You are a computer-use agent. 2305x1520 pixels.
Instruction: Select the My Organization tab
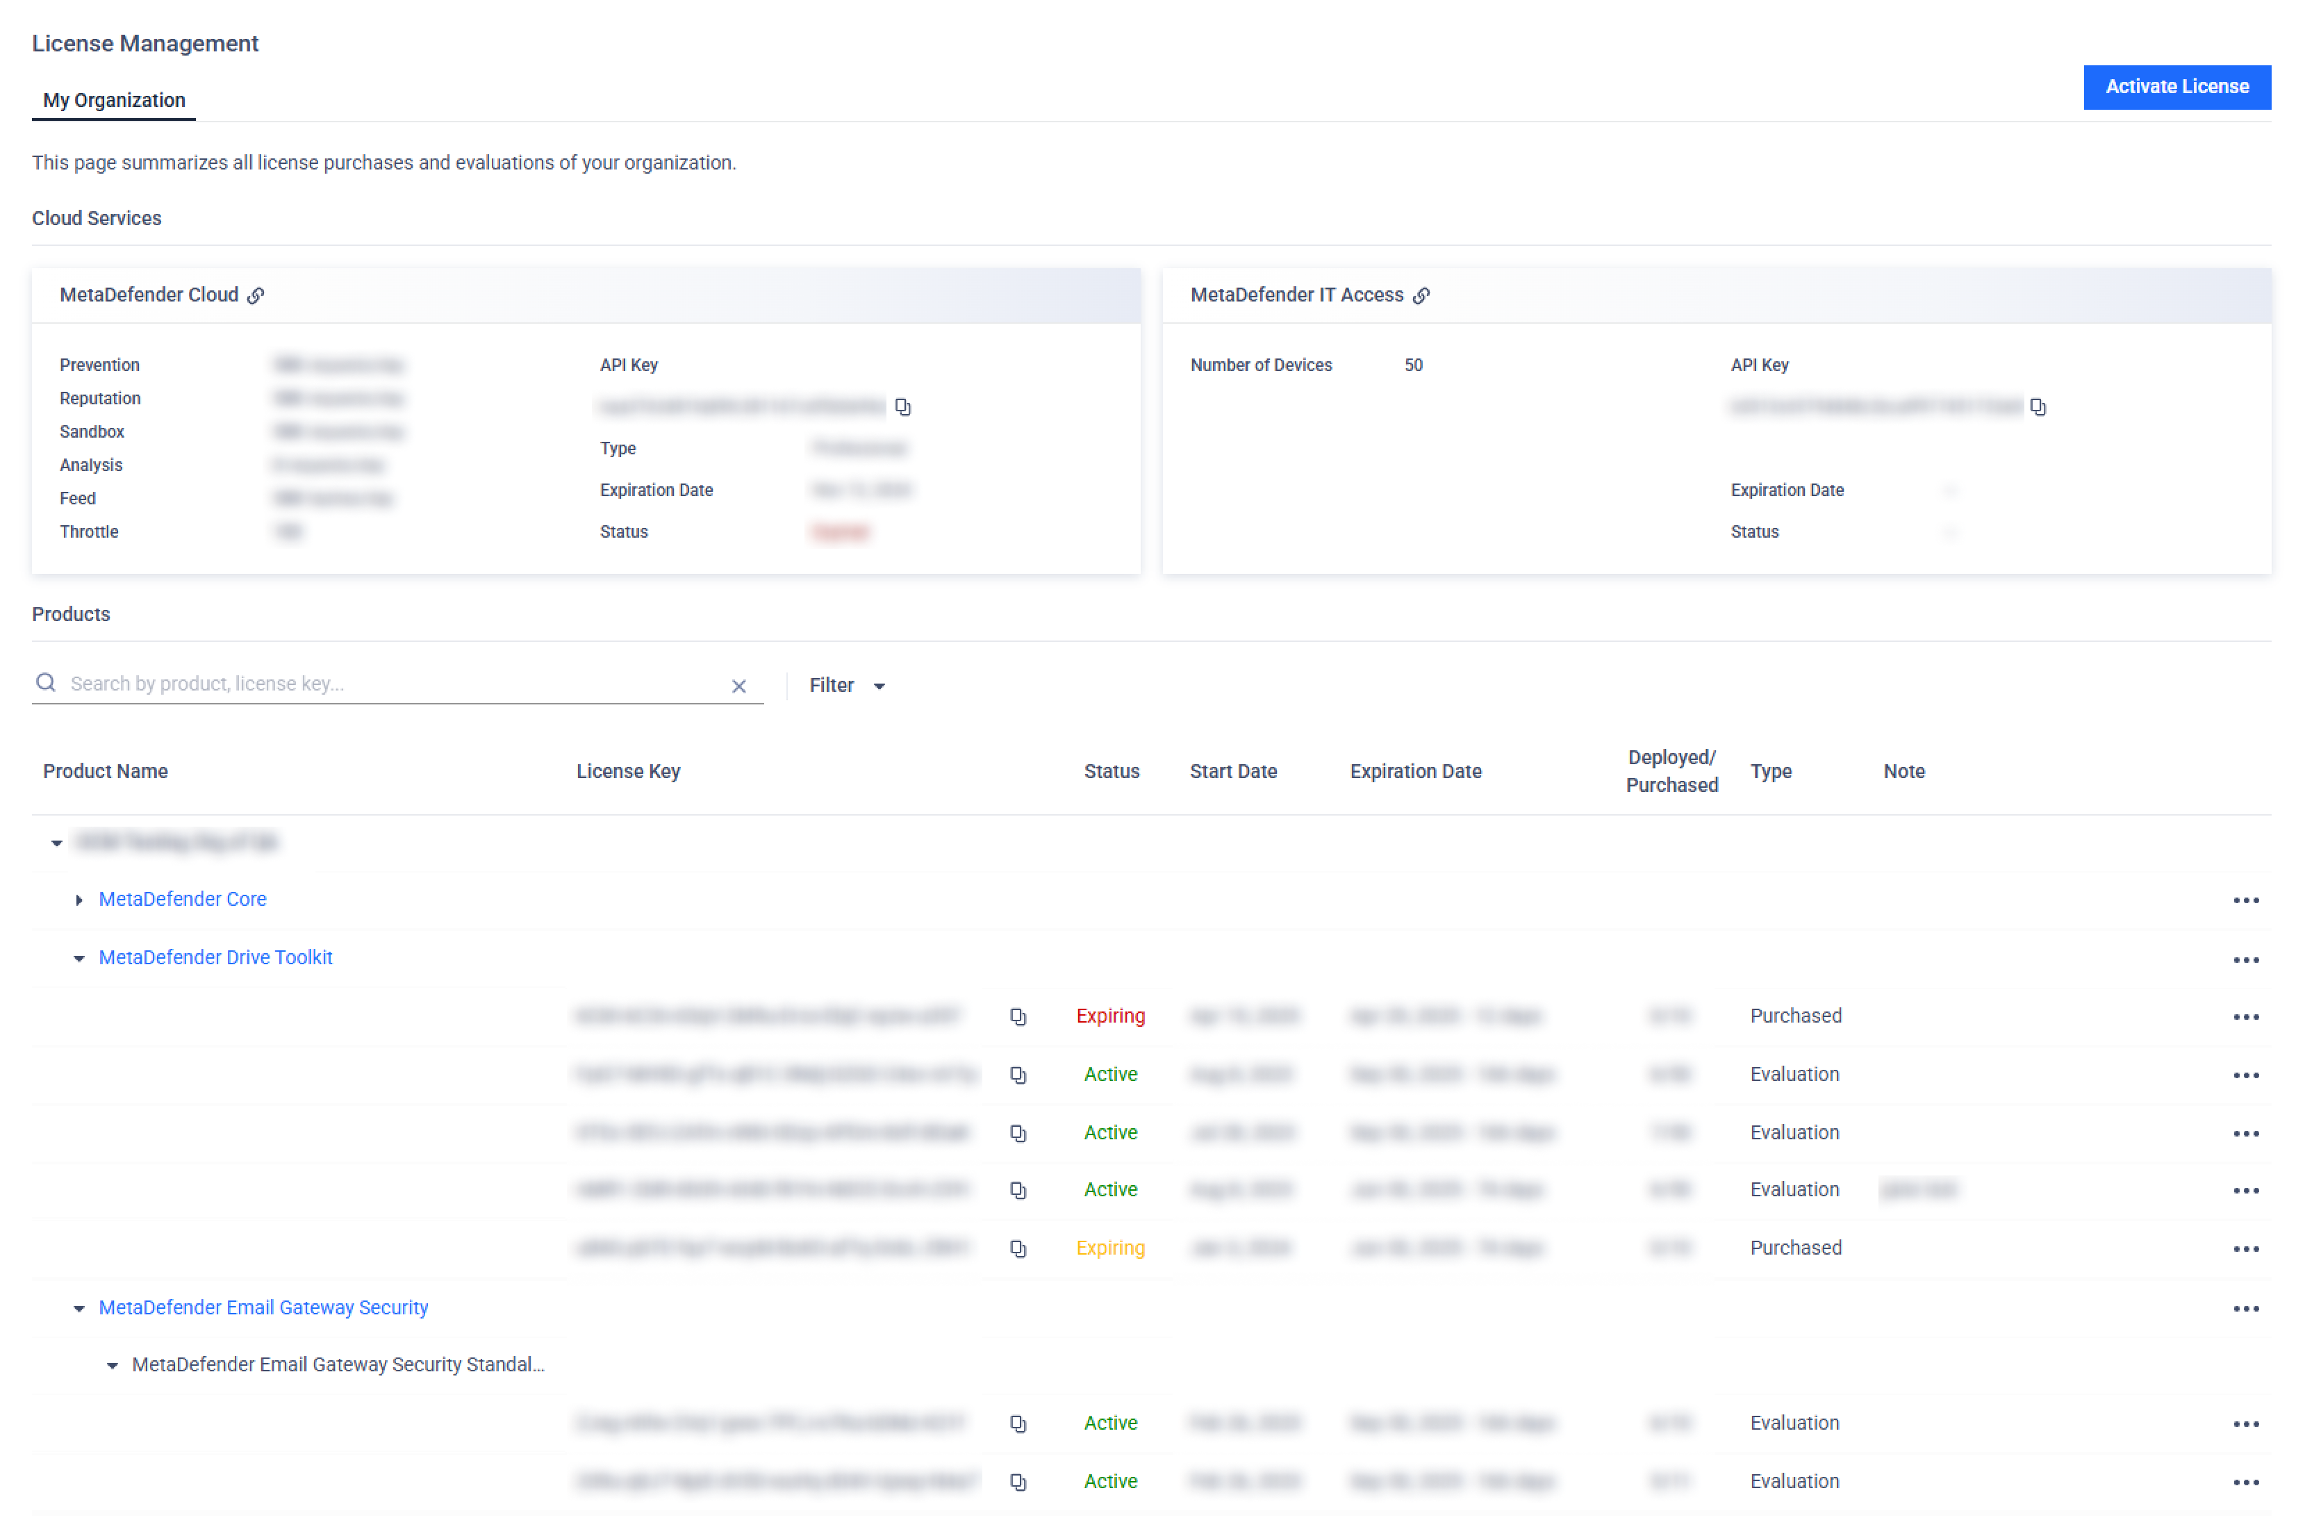113,100
